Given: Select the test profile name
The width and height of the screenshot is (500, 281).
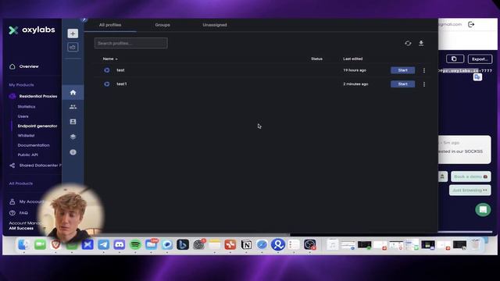Looking at the screenshot, I should tap(120, 70).
